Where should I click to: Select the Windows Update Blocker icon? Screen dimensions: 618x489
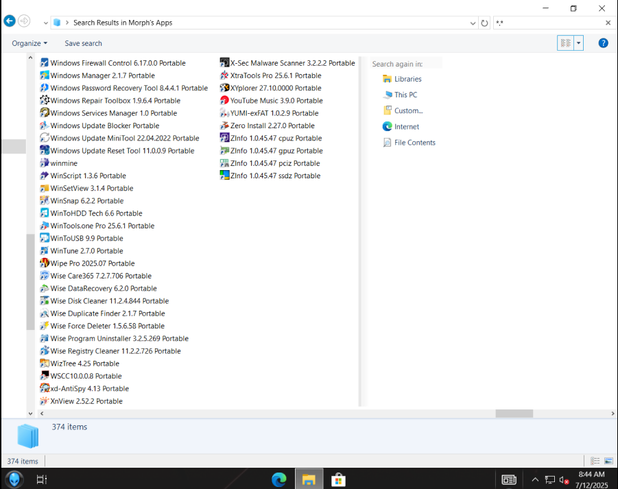[45, 126]
